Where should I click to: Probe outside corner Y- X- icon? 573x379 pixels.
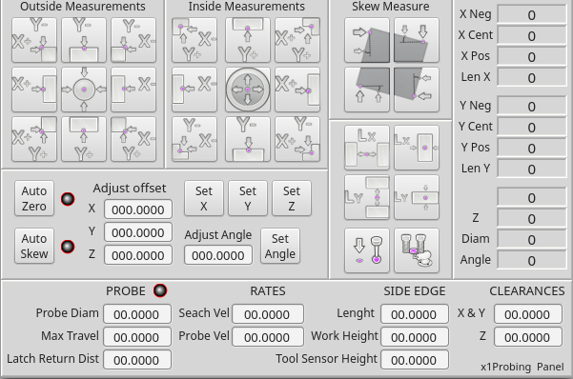coord(133,40)
